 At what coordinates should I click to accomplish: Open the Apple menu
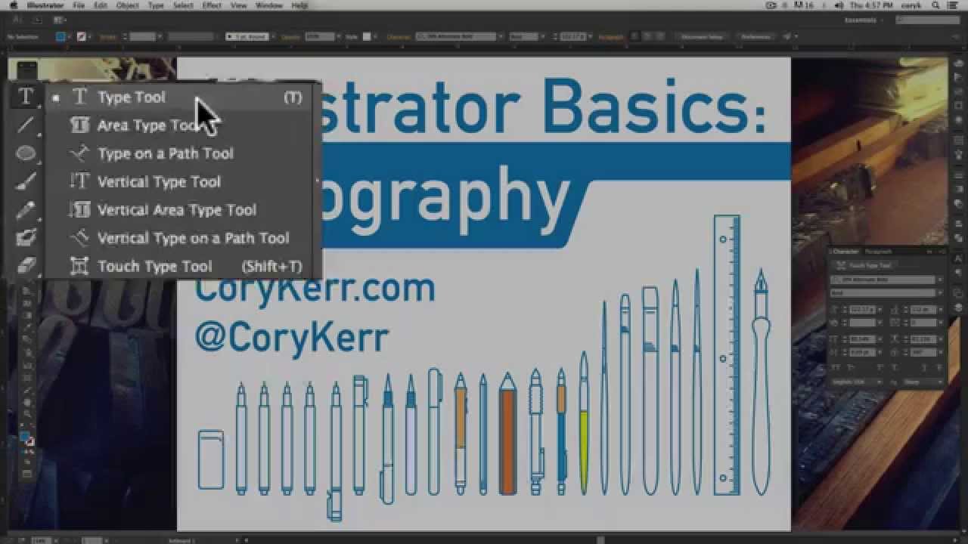pyautogui.click(x=14, y=5)
